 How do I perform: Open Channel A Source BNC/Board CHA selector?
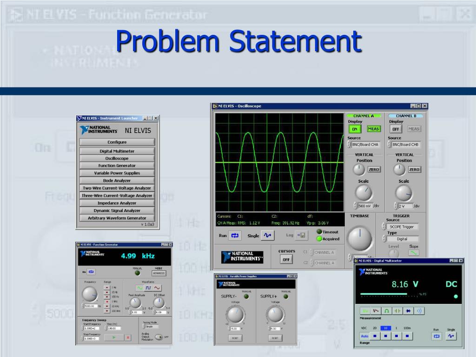pos(364,145)
